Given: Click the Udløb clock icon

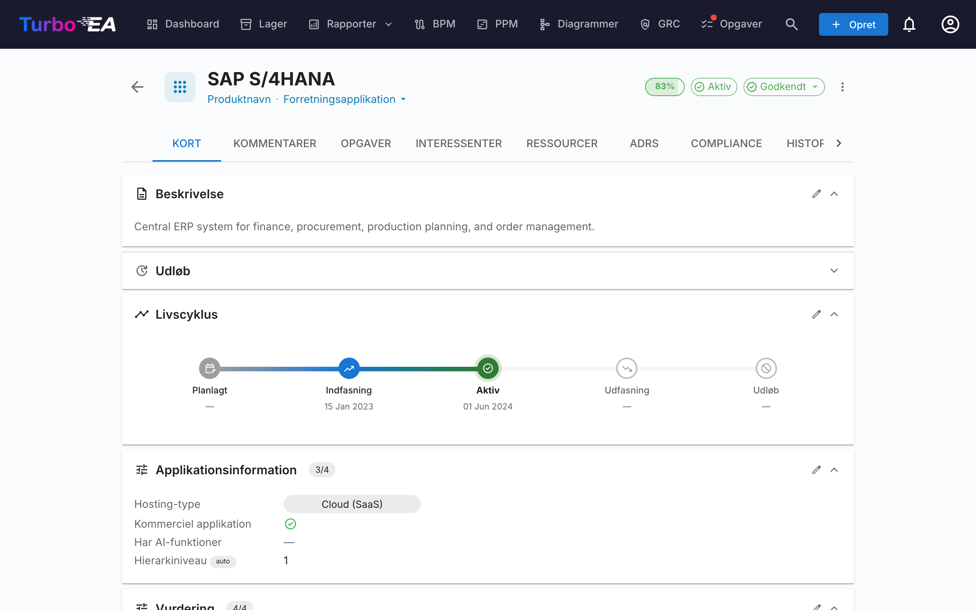Looking at the screenshot, I should click(141, 271).
